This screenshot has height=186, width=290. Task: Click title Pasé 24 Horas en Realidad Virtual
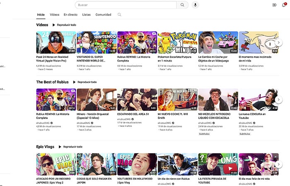click(x=52, y=59)
